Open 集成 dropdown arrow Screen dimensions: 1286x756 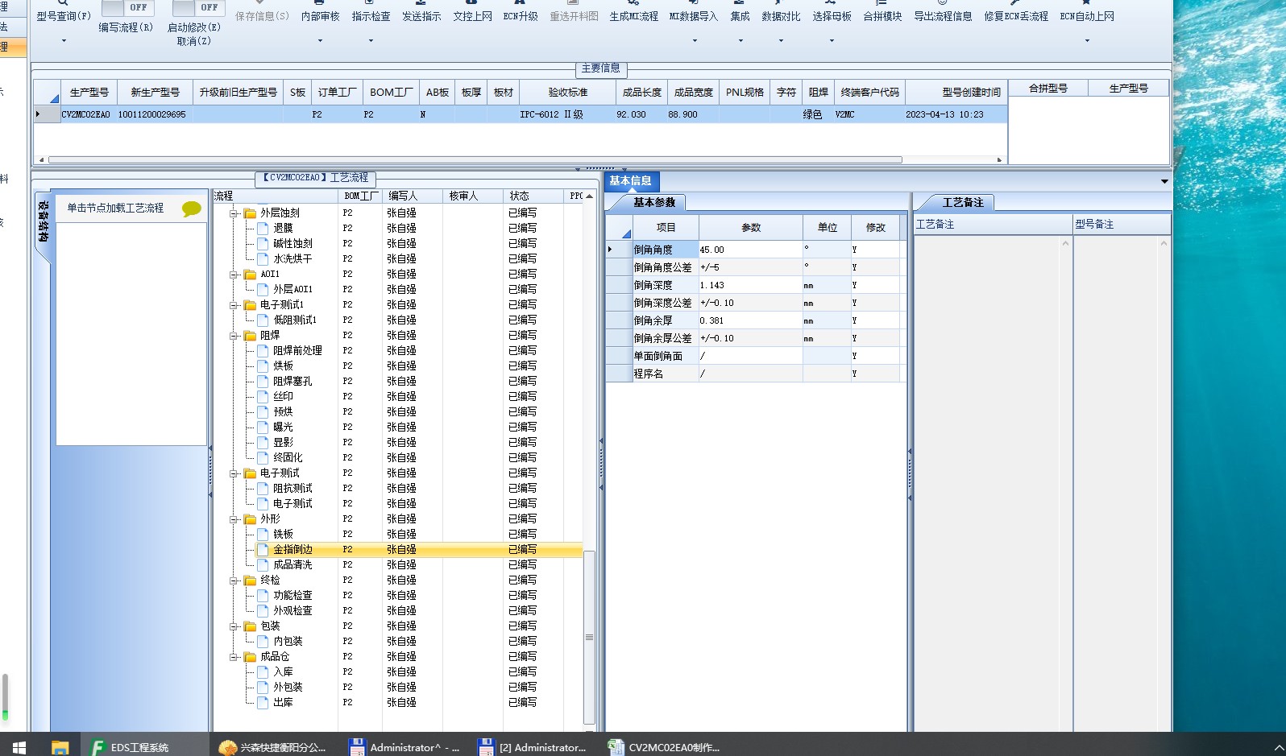point(740,40)
